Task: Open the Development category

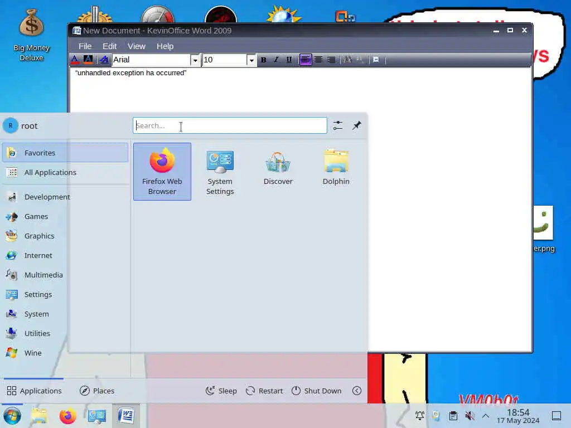Action: tap(65, 197)
